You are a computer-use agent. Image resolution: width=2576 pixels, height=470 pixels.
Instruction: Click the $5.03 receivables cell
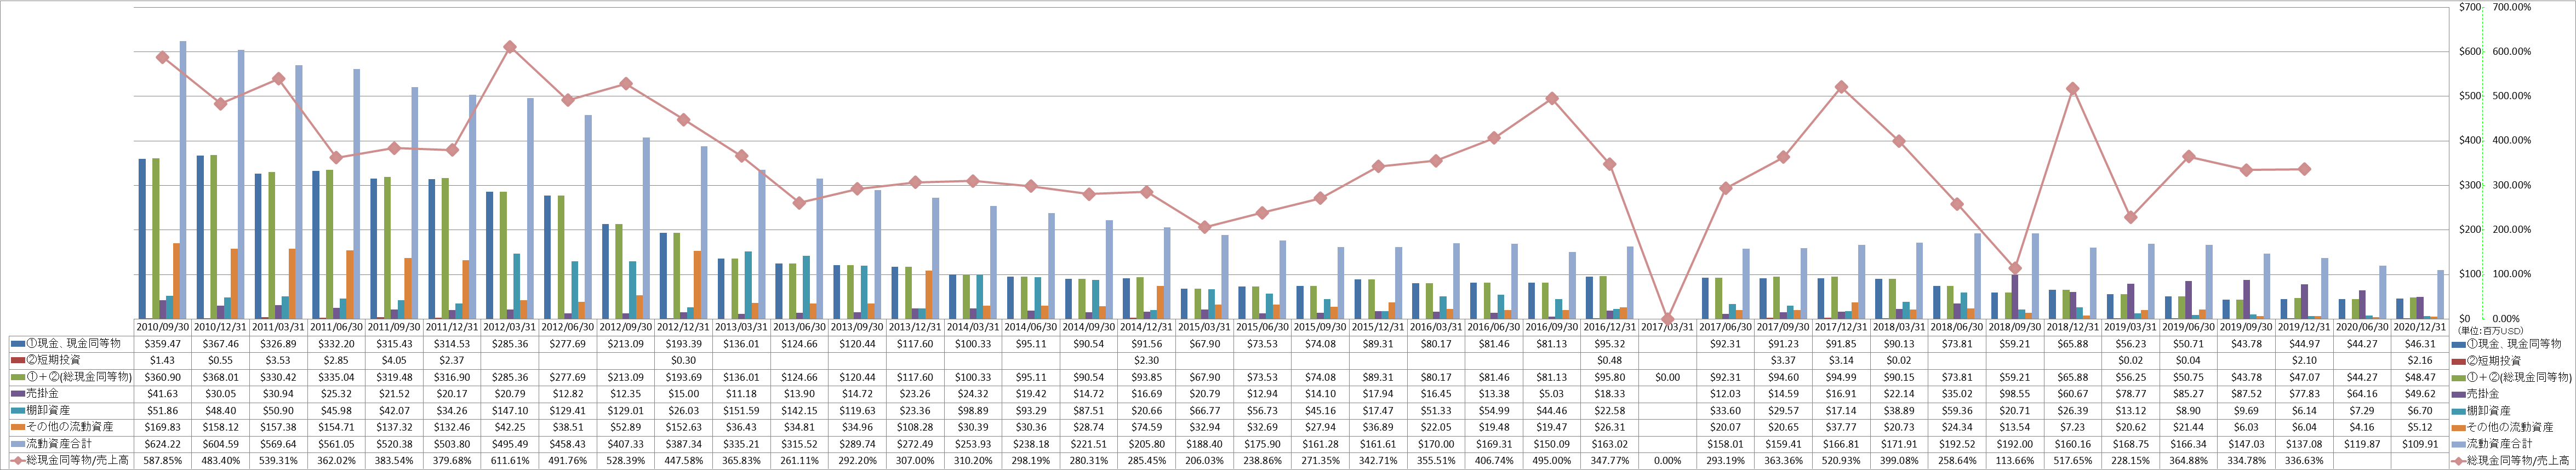pos(1551,394)
